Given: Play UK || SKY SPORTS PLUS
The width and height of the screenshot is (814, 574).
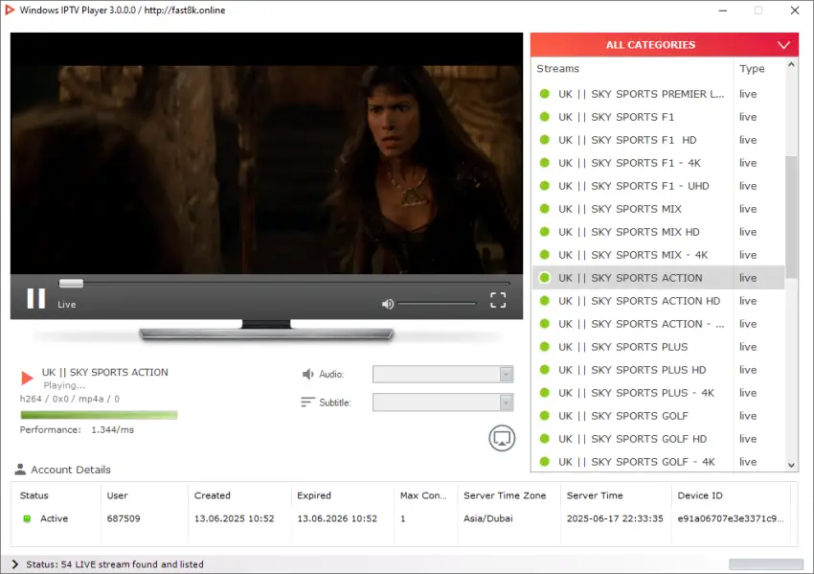Looking at the screenshot, I should coord(658,347).
